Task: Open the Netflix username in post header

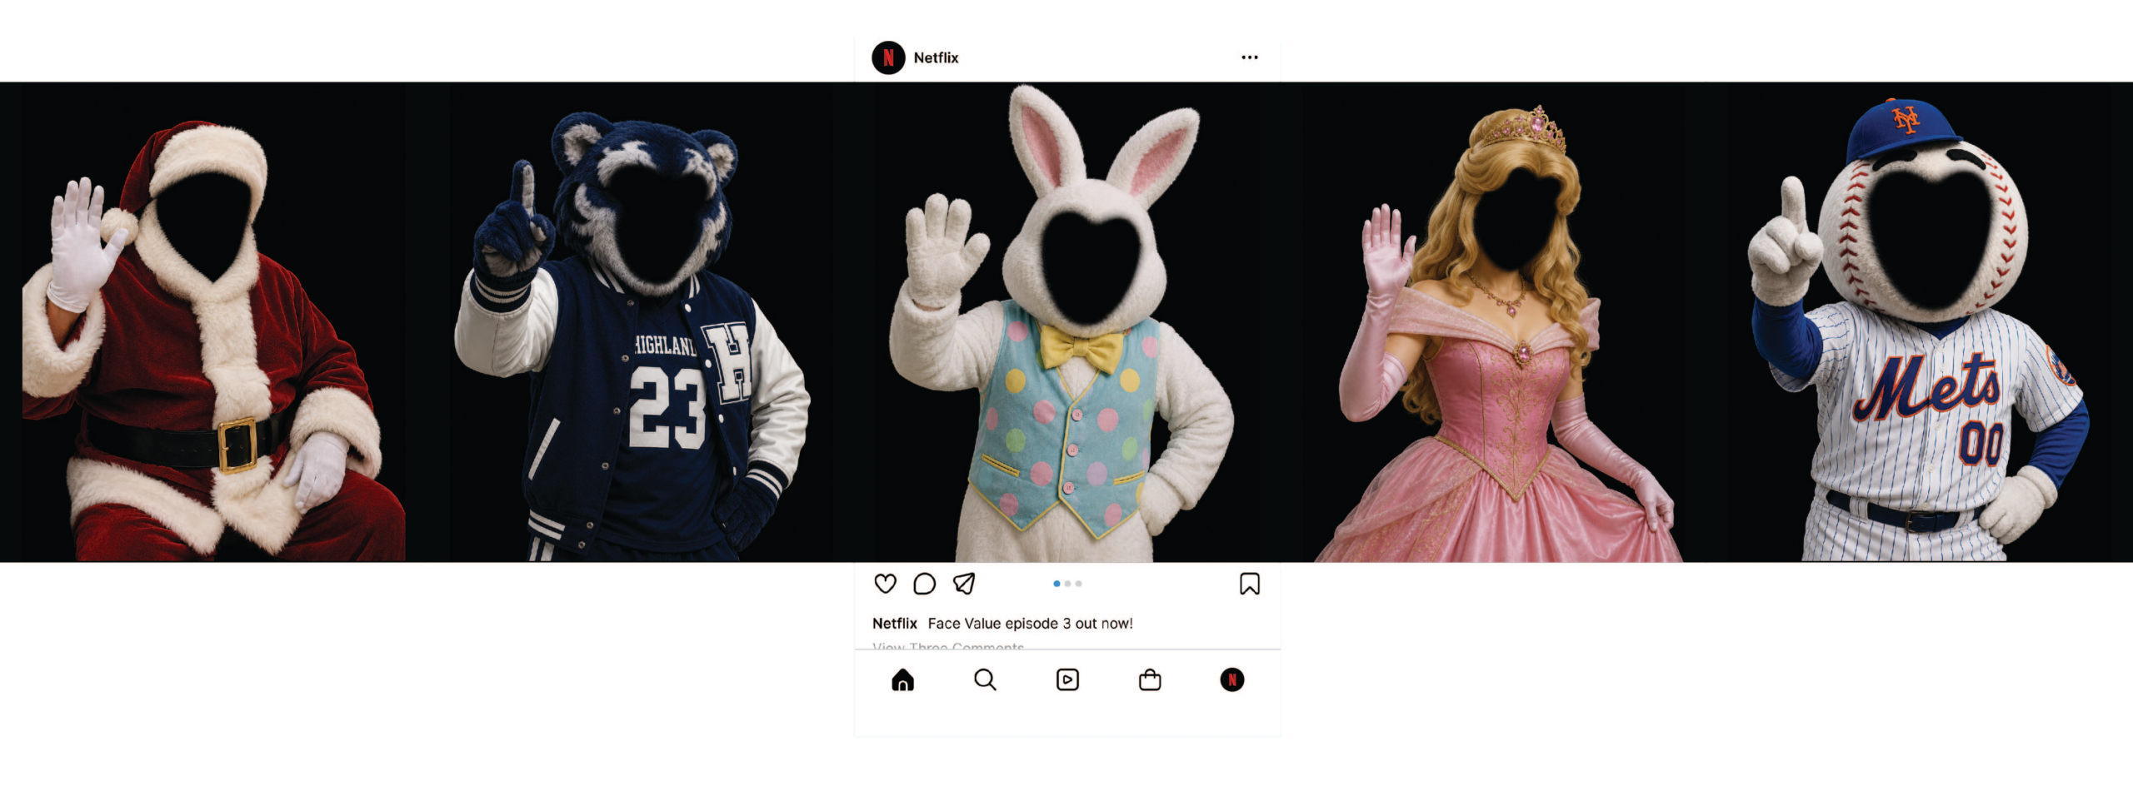Action: (x=936, y=57)
